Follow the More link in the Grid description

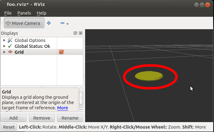[x=62, y=108]
